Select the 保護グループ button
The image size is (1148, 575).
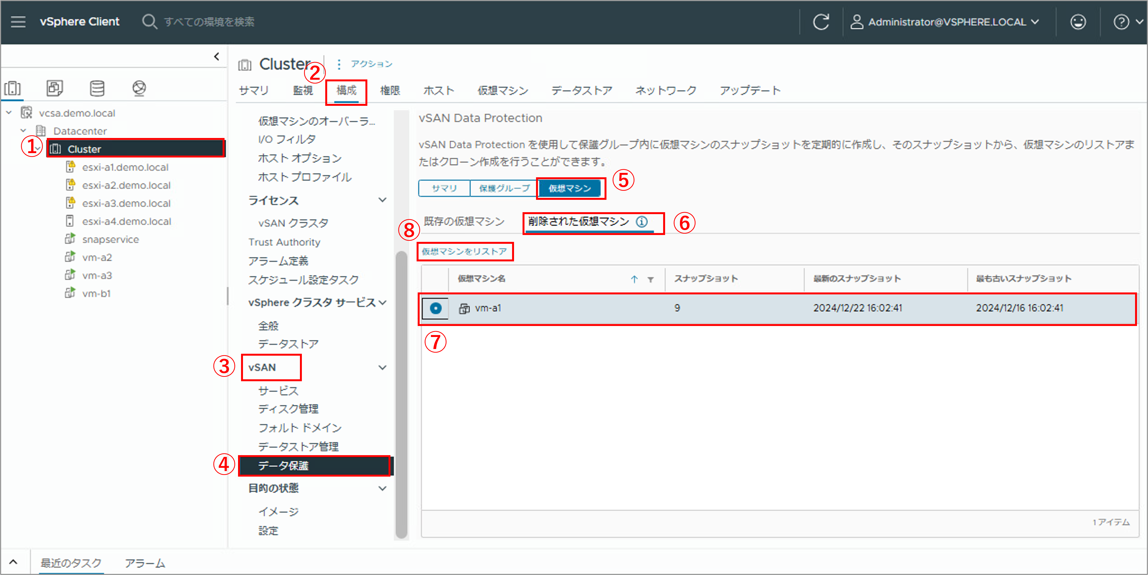504,188
